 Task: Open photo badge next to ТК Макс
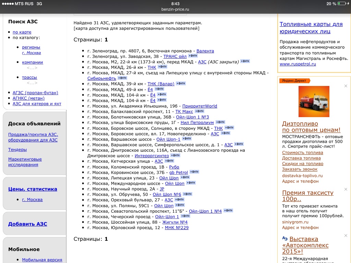[x=199, y=111]
